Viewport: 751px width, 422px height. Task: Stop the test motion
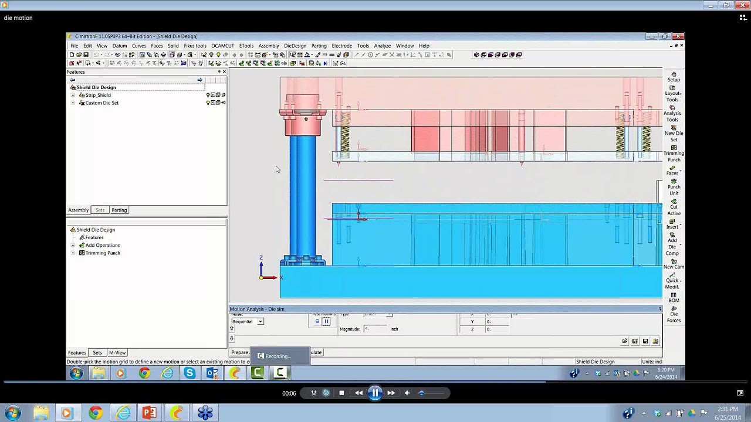pyautogui.click(x=317, y=321)
